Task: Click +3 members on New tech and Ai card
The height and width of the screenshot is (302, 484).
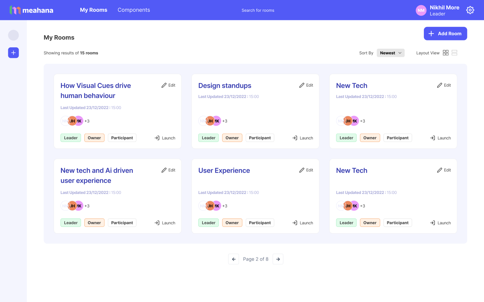Action: (x=87, y=206)
